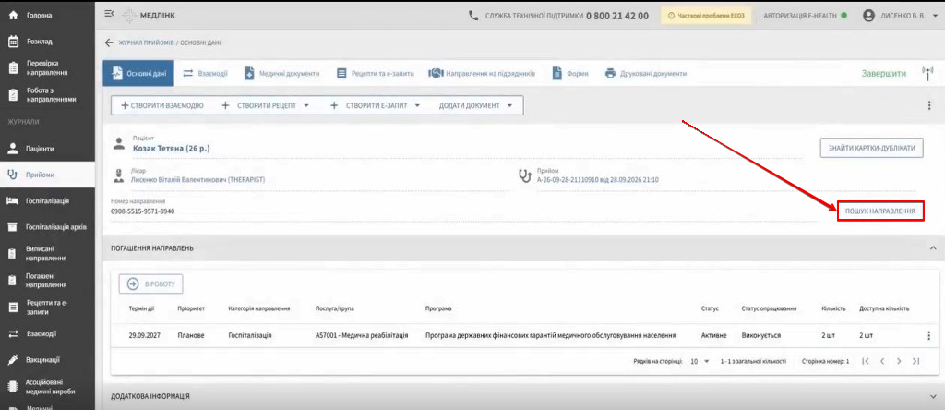This screenshot has height=410, width=945.
Task: Open rows-per-page dropdown showing 10
Action: click(x=700, y=361)
